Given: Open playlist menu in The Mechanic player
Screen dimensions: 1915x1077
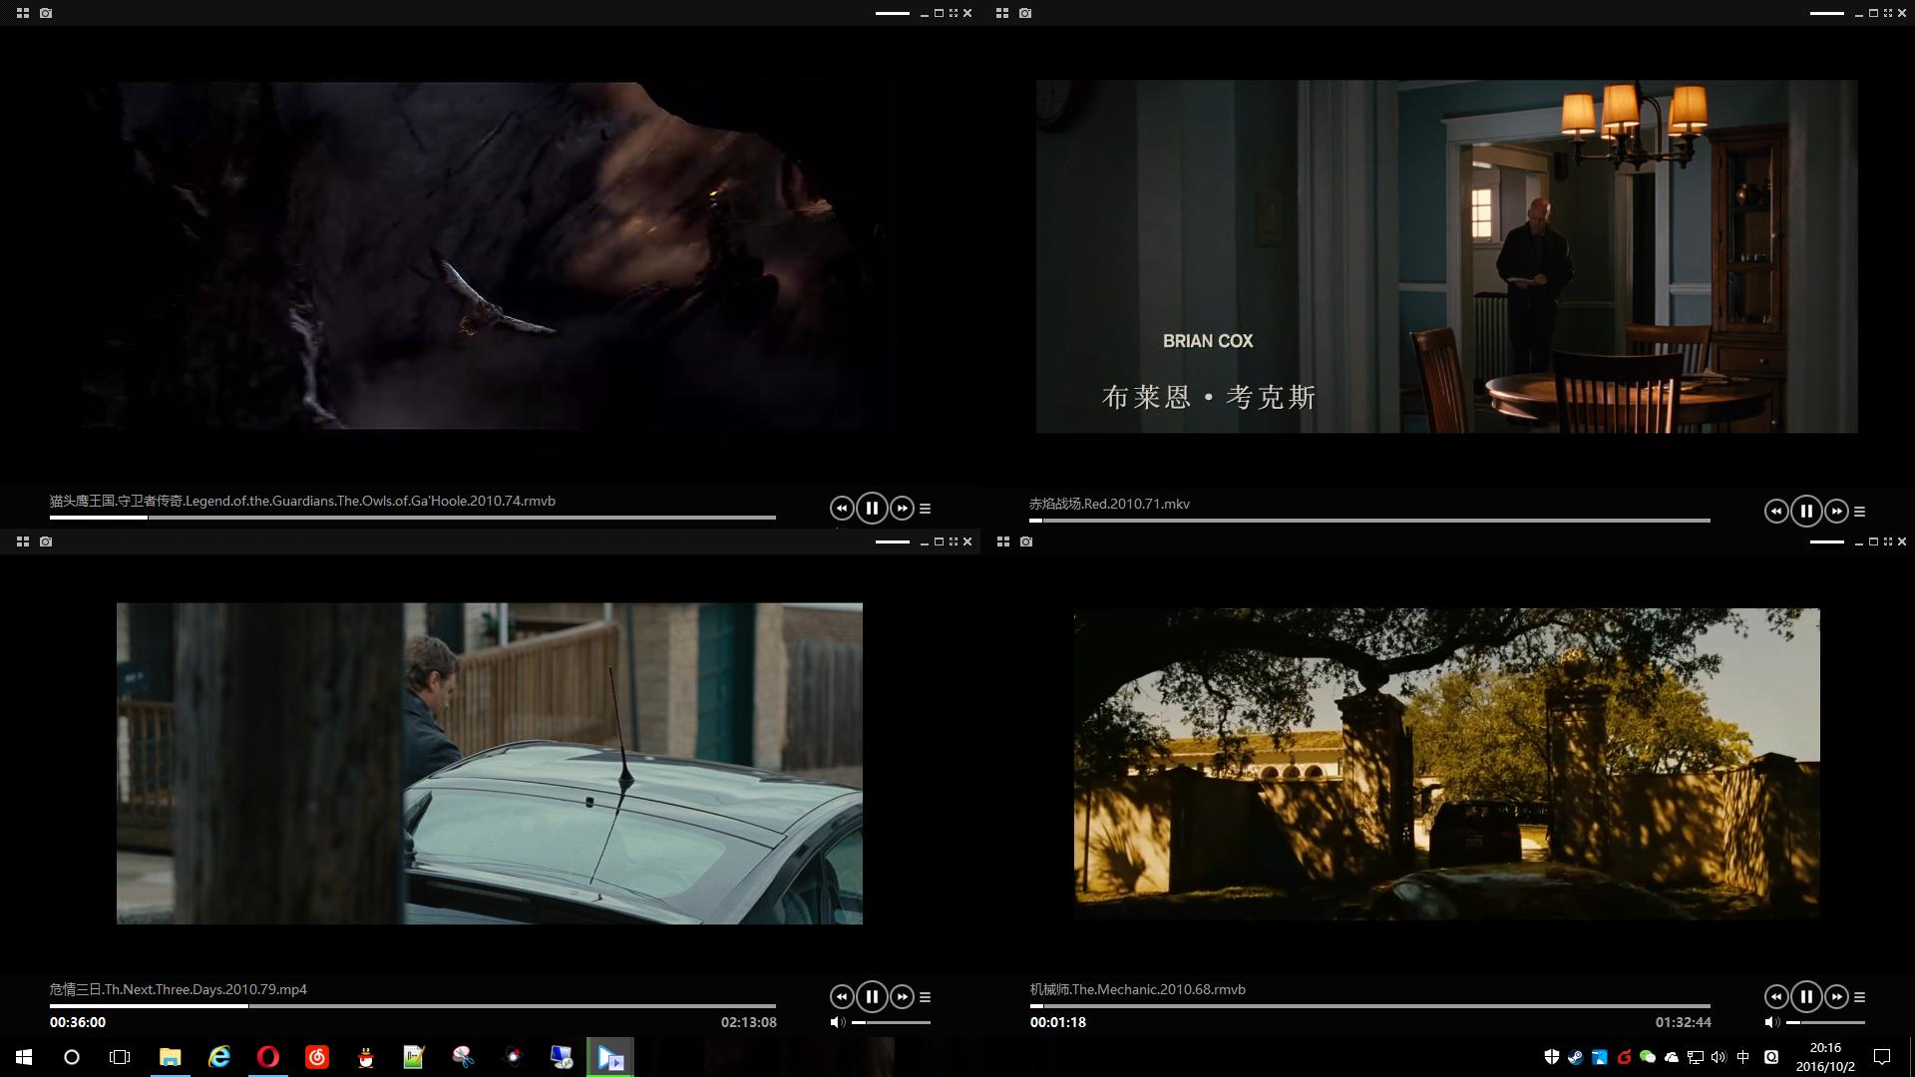Looking at the screenshot, I should point(1860,997).
